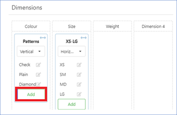This screenshot has width=177, height=115.
Task: Add a new item to Patterns
Action: [x=31, y=94]
